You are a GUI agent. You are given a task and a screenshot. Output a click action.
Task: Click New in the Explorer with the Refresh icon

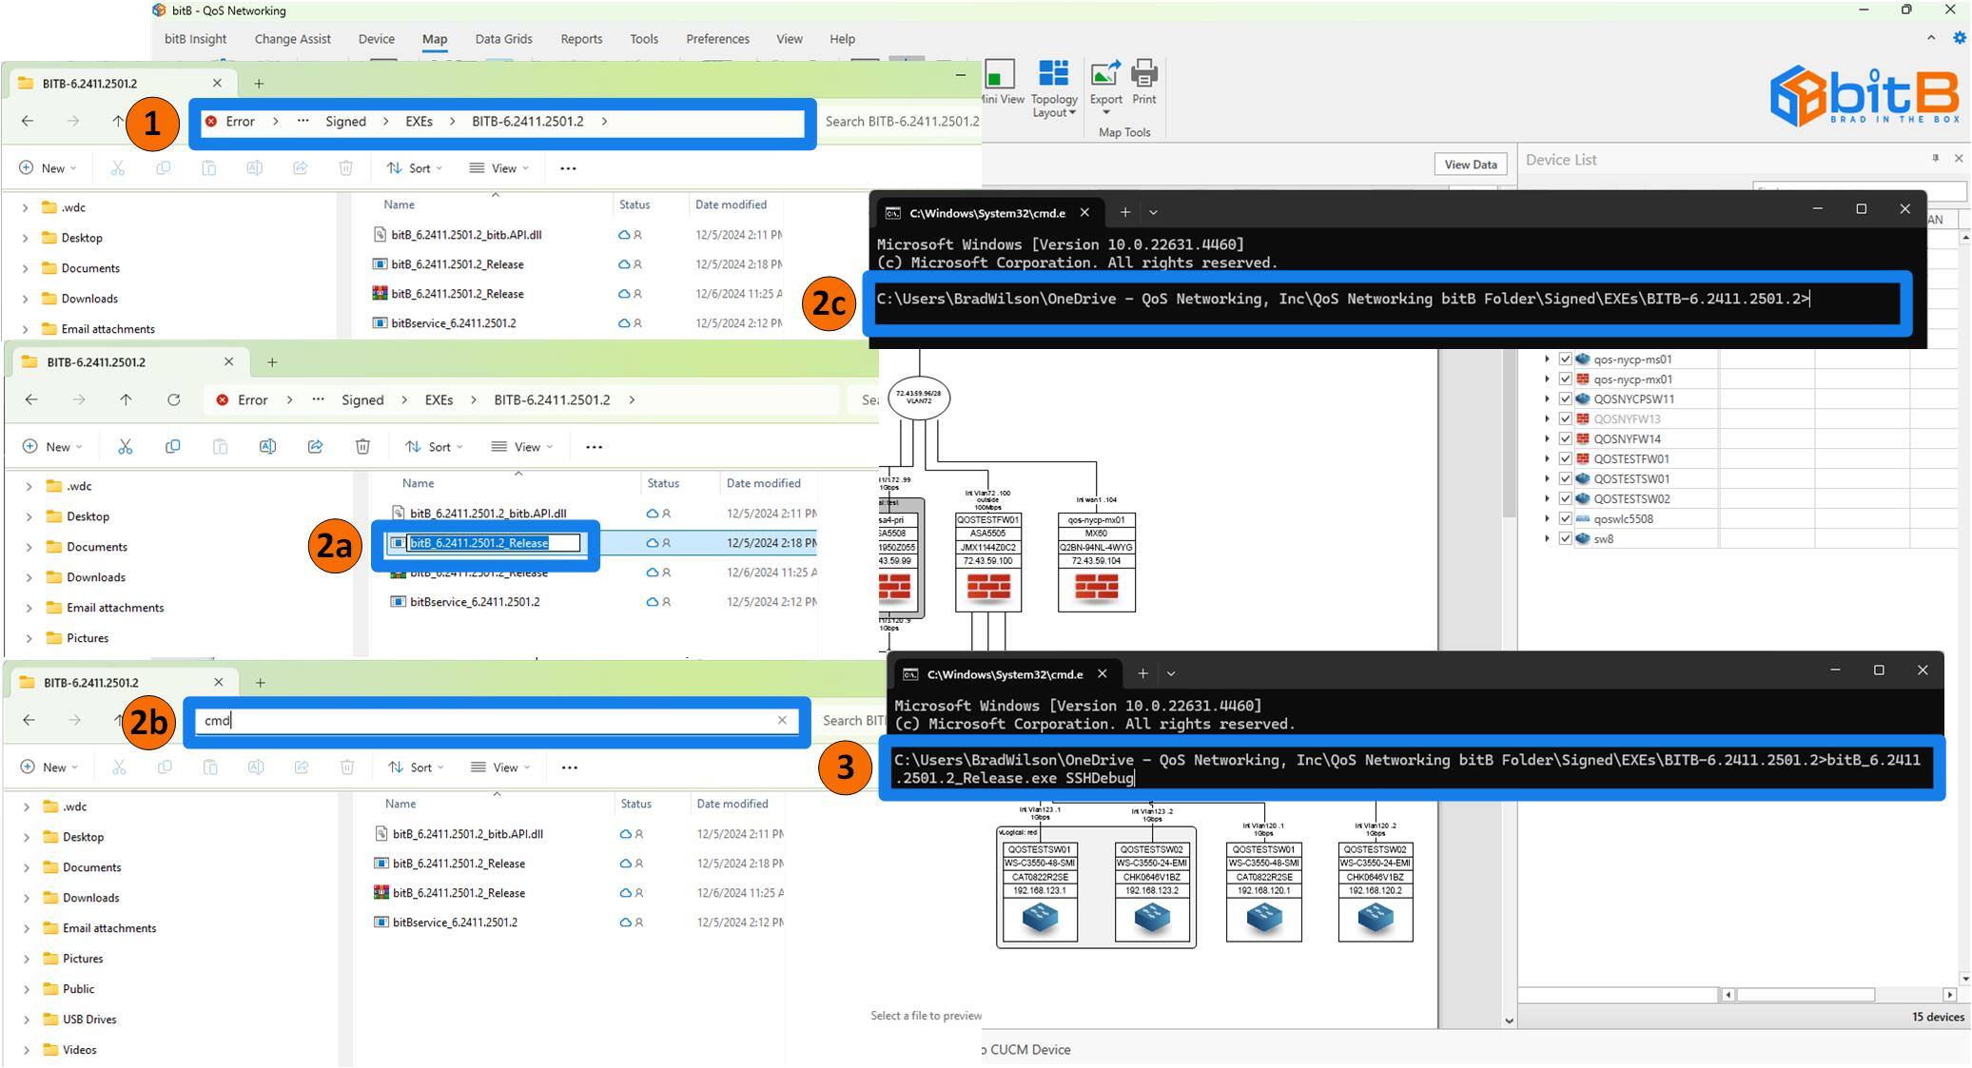tap(53, 446)
